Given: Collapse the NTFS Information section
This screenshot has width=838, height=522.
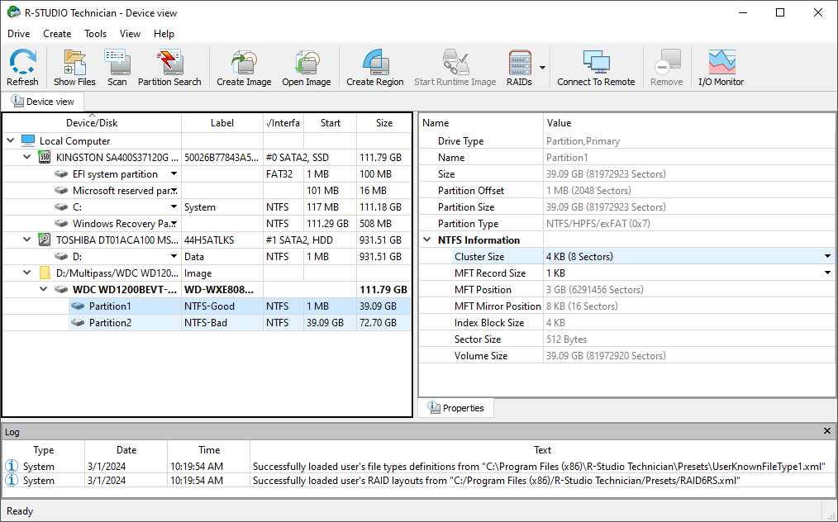Looking at the screenshot, I should [x=427, y=240].
